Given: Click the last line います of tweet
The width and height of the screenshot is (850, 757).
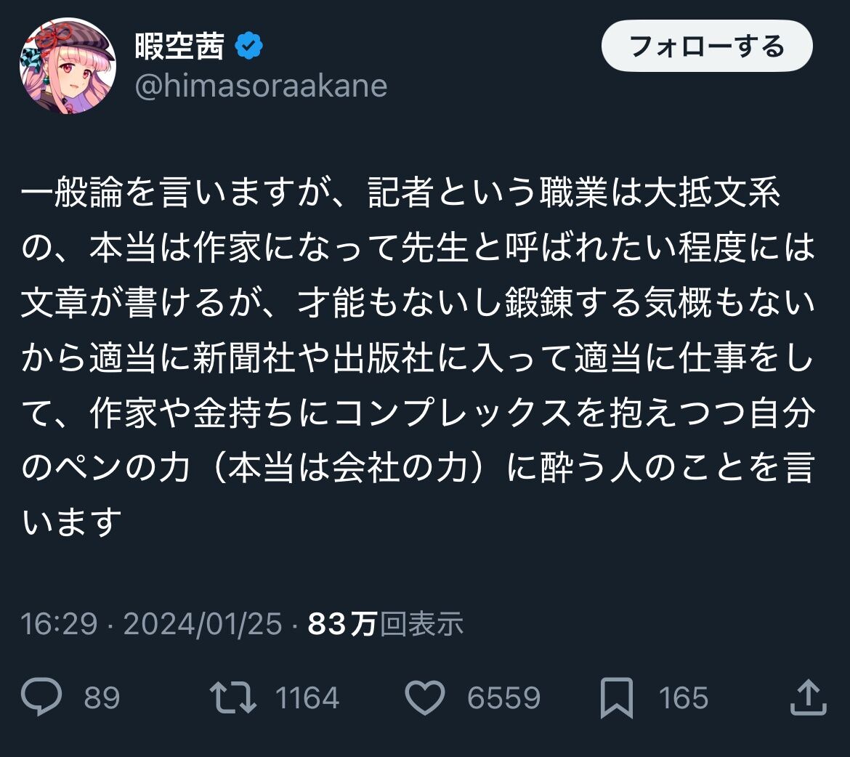Looking at the screenshot, I should pyautogui.click(x=71, y=522).
